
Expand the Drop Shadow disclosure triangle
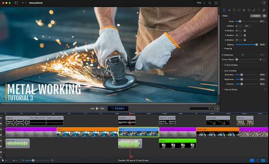[x=223, y=65]
